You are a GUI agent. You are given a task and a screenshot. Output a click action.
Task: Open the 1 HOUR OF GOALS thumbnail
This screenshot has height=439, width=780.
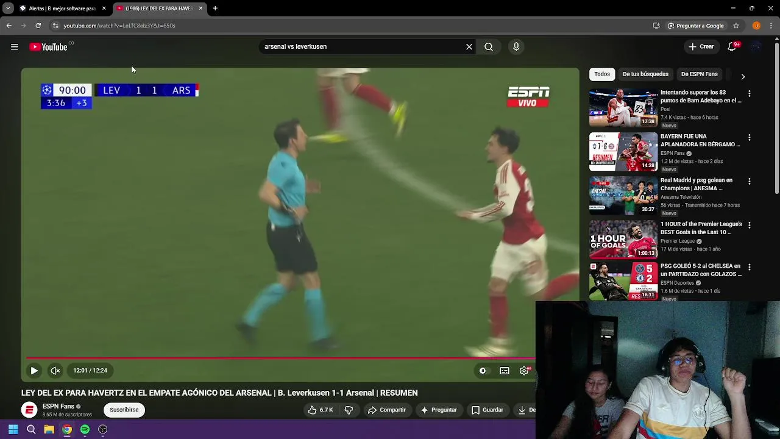coord(623,240)
